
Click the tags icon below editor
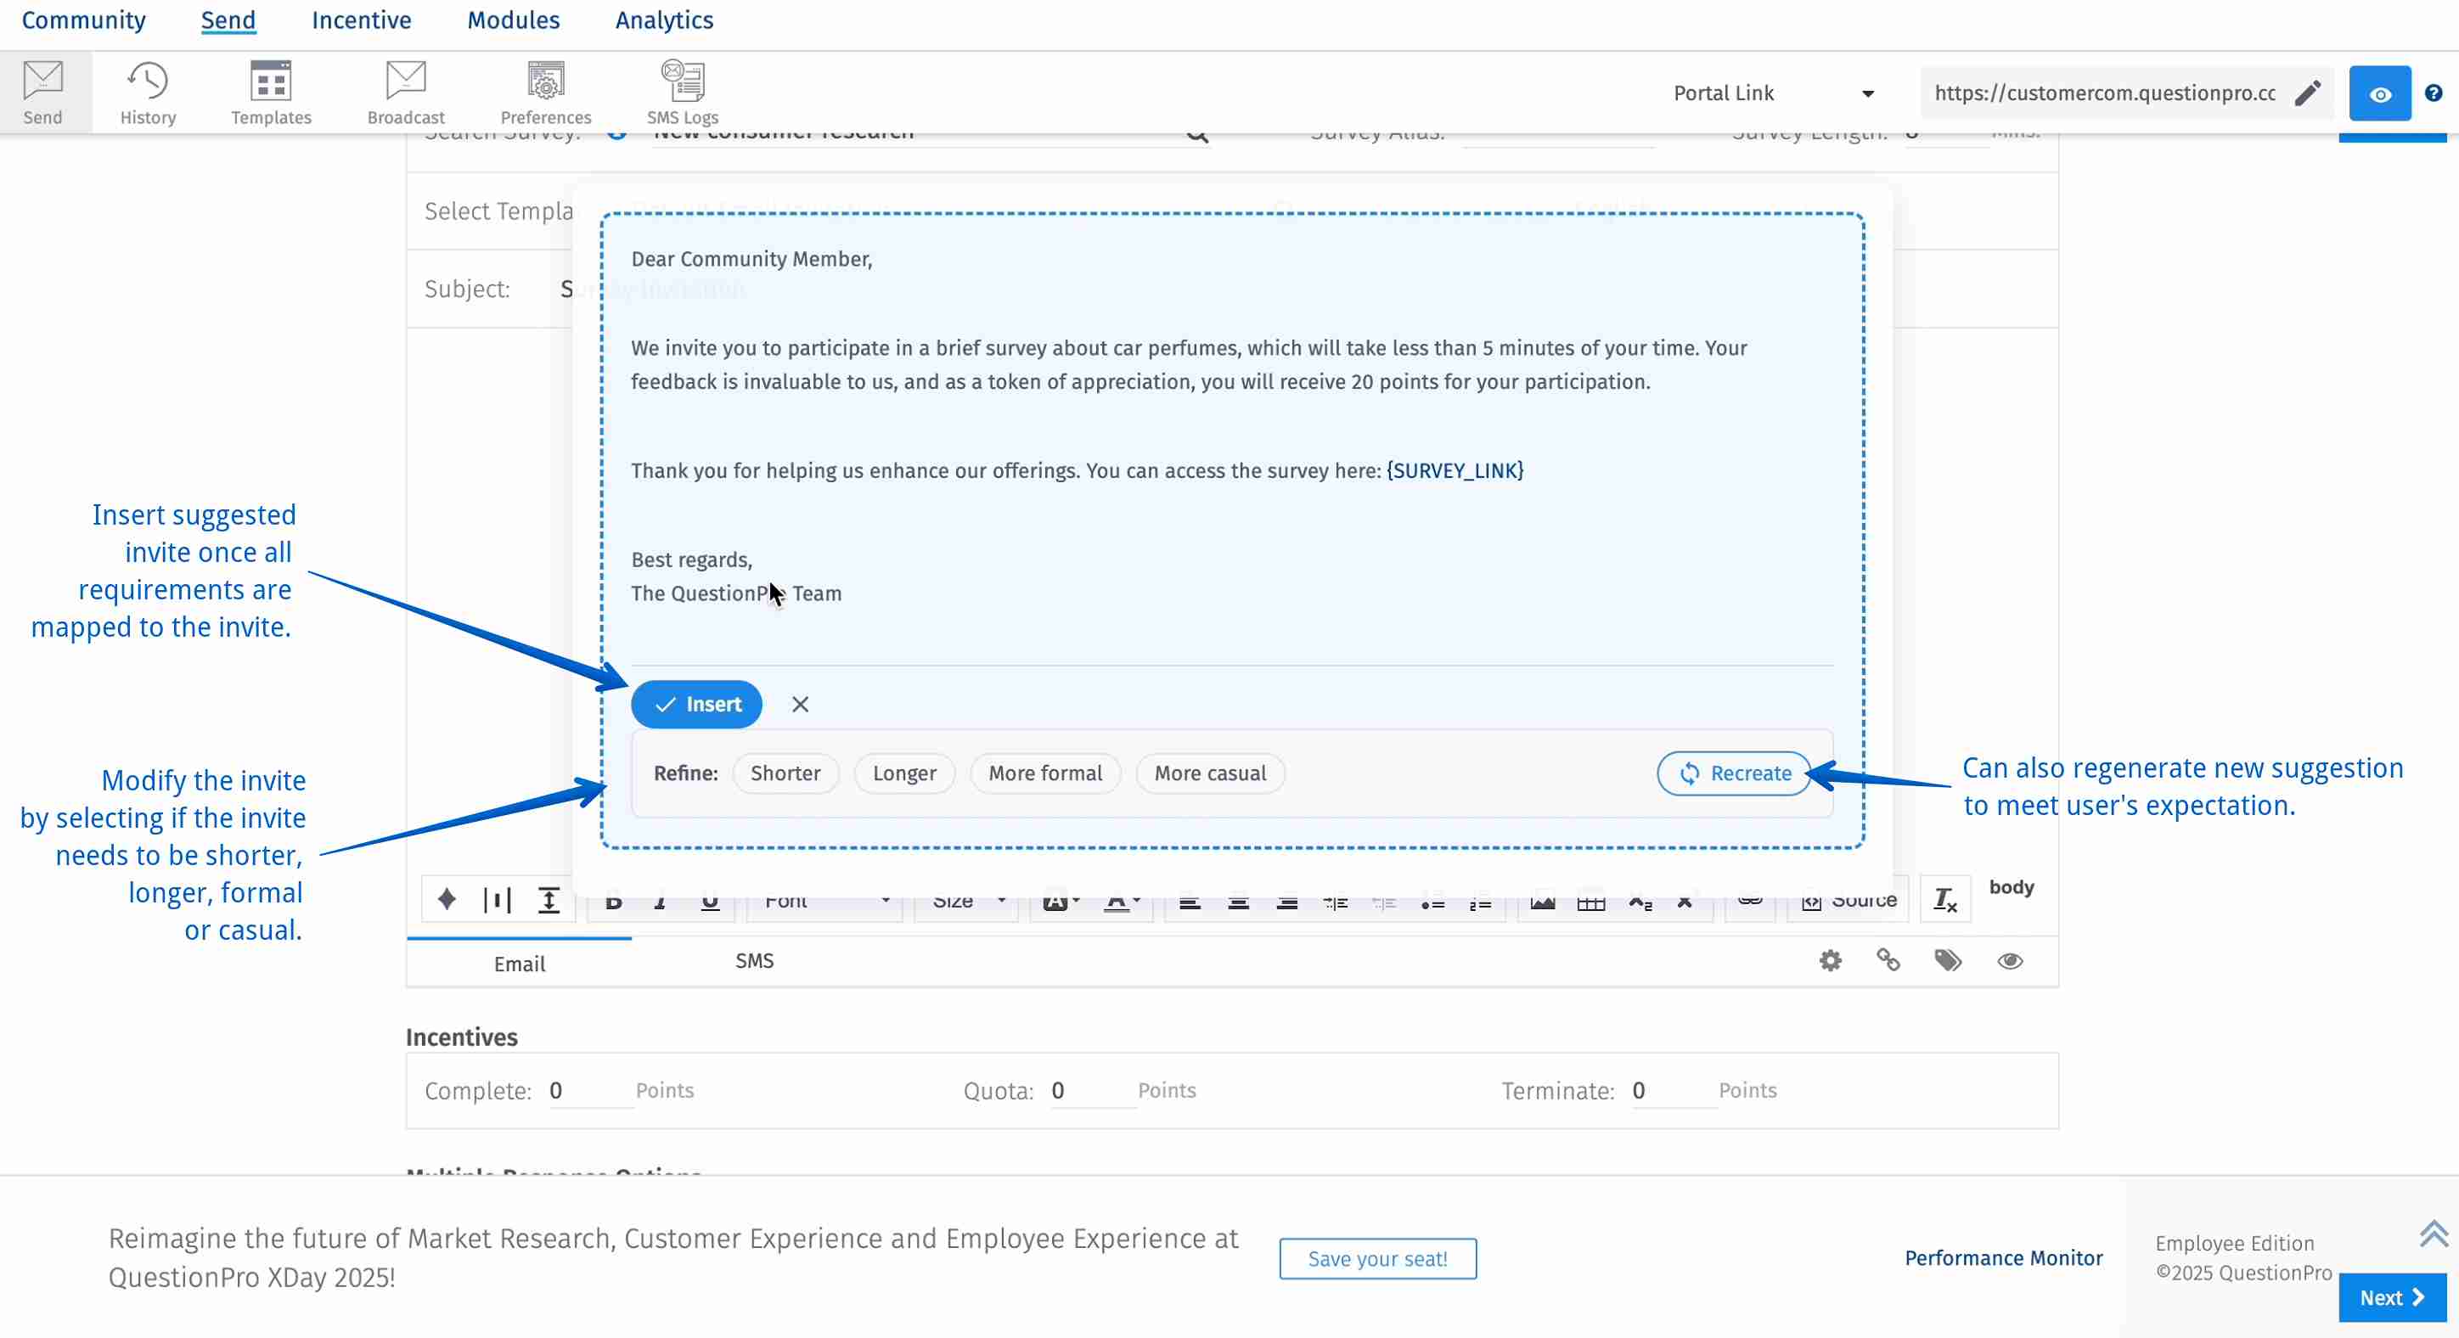pos(1947,961)
